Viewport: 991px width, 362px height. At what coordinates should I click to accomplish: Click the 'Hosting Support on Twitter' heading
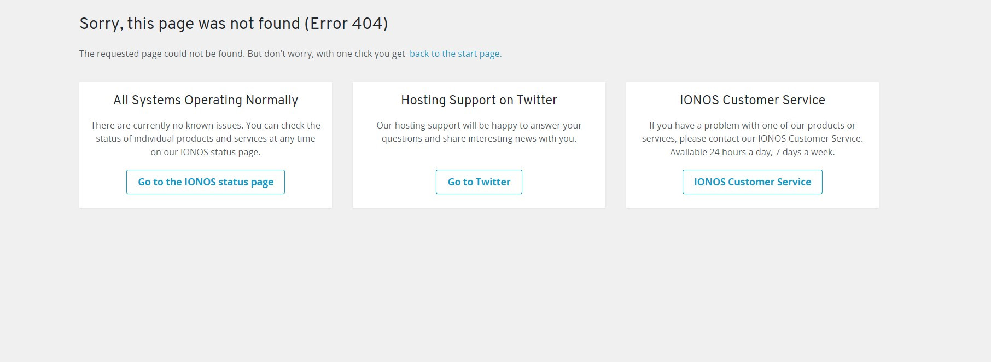(479, 100)
